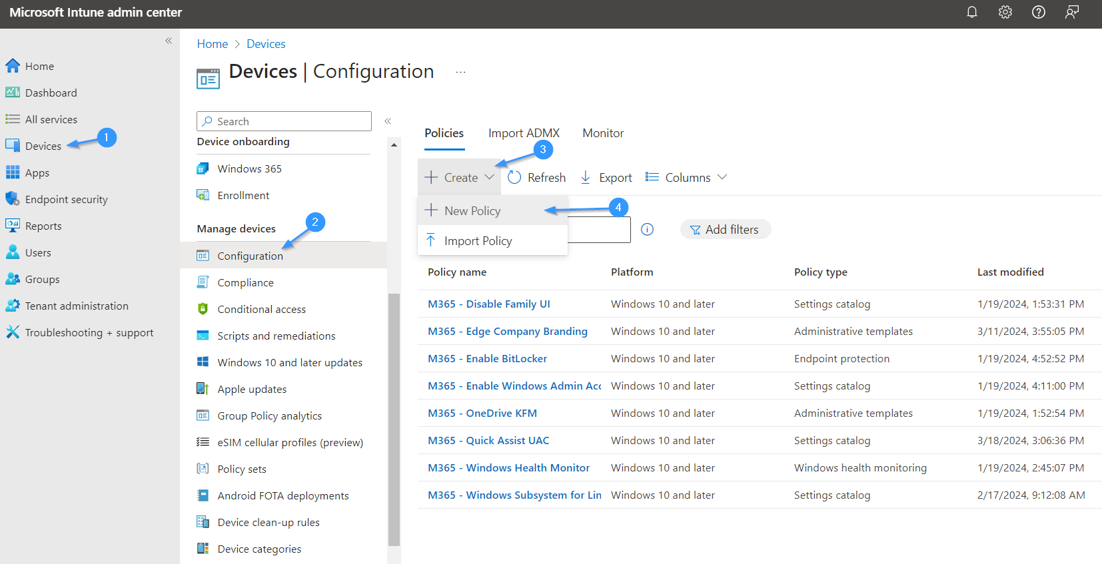The width and height of the screenshot is (1102, 564).
Task: Open the feedback person icon
Action: (1072, 12)
